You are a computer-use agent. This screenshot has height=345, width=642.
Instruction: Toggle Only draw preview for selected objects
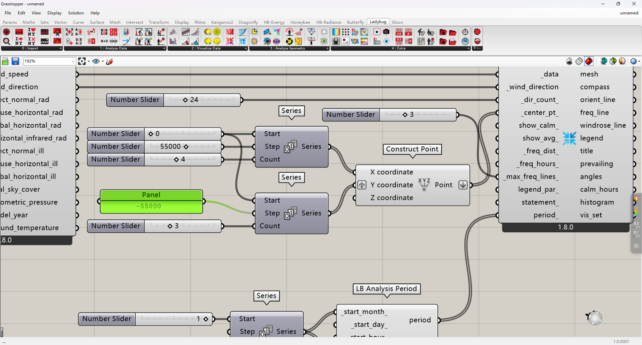(604, 61)
